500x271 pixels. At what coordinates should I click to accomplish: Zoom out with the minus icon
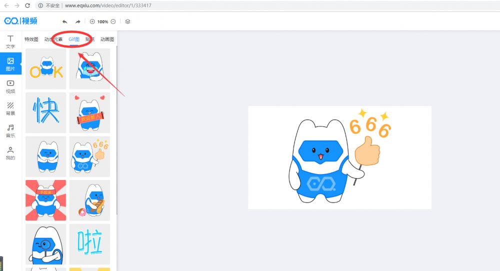[113, 21]
